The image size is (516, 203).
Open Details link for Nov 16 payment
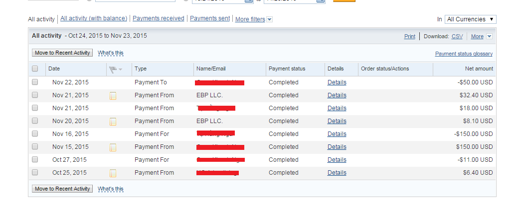click(337, 134)
